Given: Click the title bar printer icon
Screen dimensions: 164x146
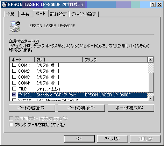Looking at the screenshot, I should pyautogui.click(x=4, y=5).
